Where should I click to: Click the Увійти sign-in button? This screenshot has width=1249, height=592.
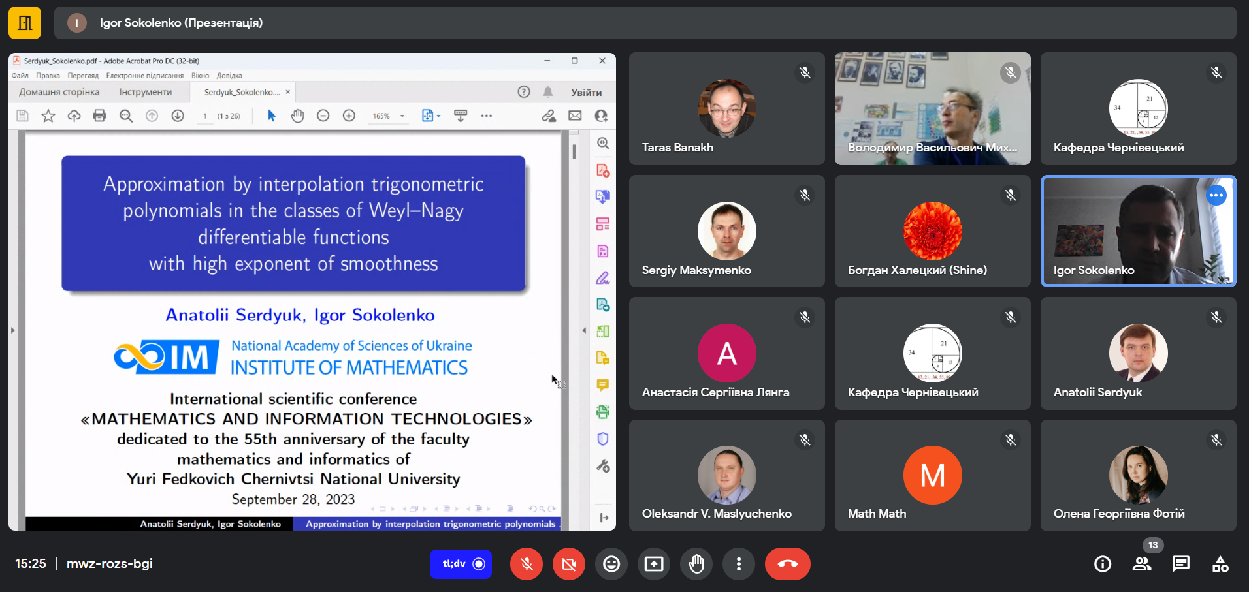(587, 93)
